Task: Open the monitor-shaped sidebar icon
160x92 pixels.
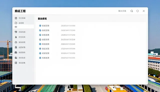Action: pyautogui.click(x=16, y=32)
